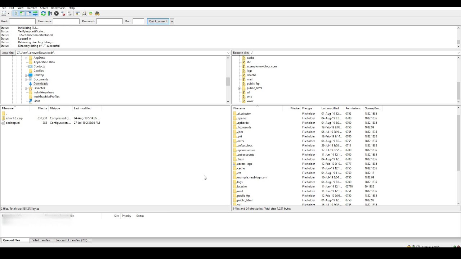Toggle synchronized browsing icon
Screen dimensions: 461x259
pos(91,14)
